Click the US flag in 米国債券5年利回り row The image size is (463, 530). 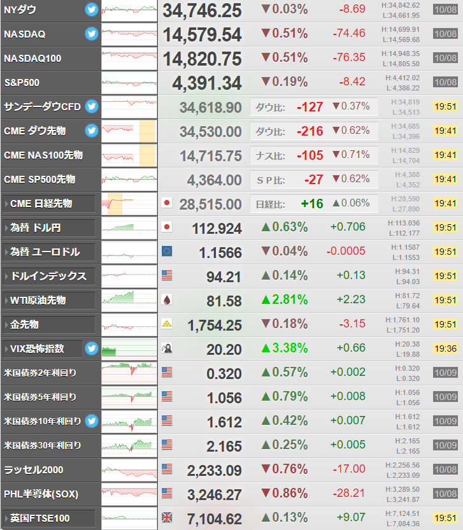click(x=167, y=396)
